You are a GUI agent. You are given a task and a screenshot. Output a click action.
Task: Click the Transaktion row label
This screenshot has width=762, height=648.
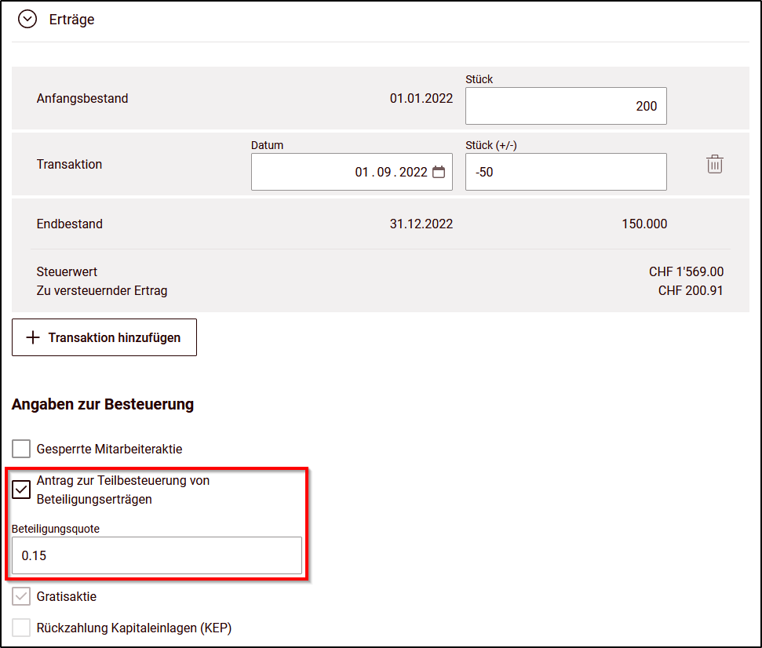[x=68, y=165]
